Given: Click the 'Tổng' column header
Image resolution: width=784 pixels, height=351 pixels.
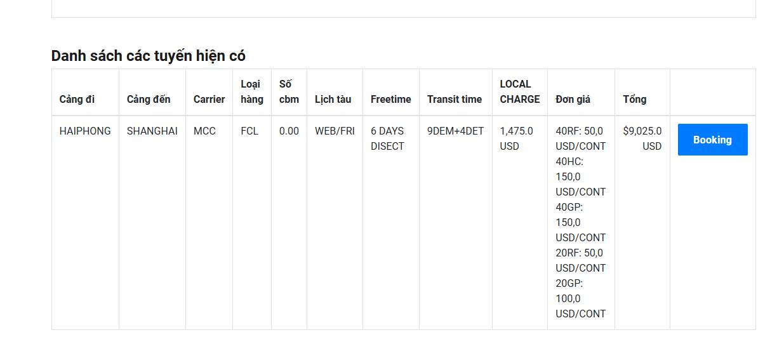Looking at the screenshot, I should point(634,99).
